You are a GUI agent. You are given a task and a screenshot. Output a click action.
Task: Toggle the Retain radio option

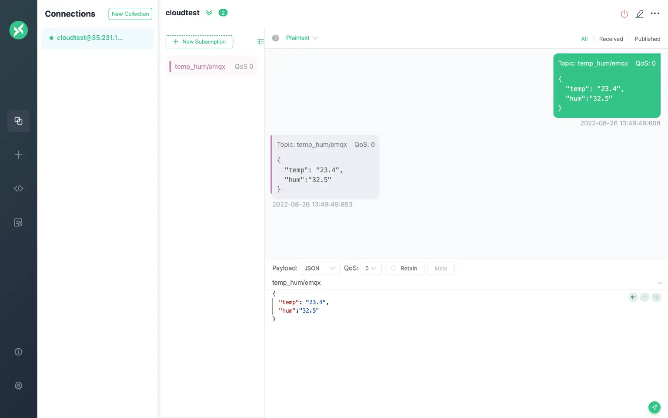pyautogui.click(x=404, y=268)
